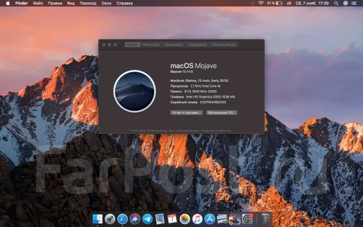
Task: Open App Store icon in Dock
Action: (x=209, y=218)
